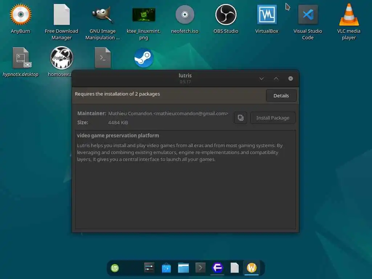This screenshot has width=372, height=279.
Task: Click maintainer email text Mathieu Comandon
Action: (168, 114)
